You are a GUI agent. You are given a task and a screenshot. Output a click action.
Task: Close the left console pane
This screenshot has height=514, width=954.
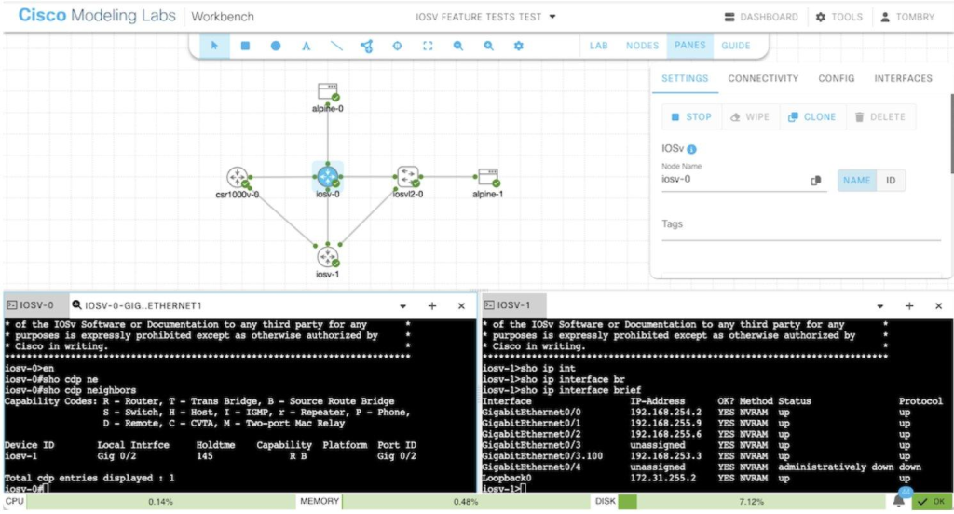(x=461, y=306)
